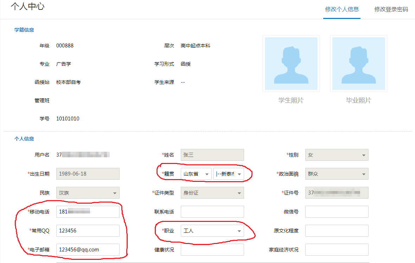Click the 健康状况 input field

(212, 250)
